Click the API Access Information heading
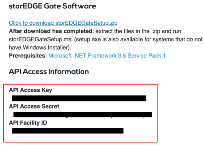This screenshot has height=145, width=204. coord(49,72)
